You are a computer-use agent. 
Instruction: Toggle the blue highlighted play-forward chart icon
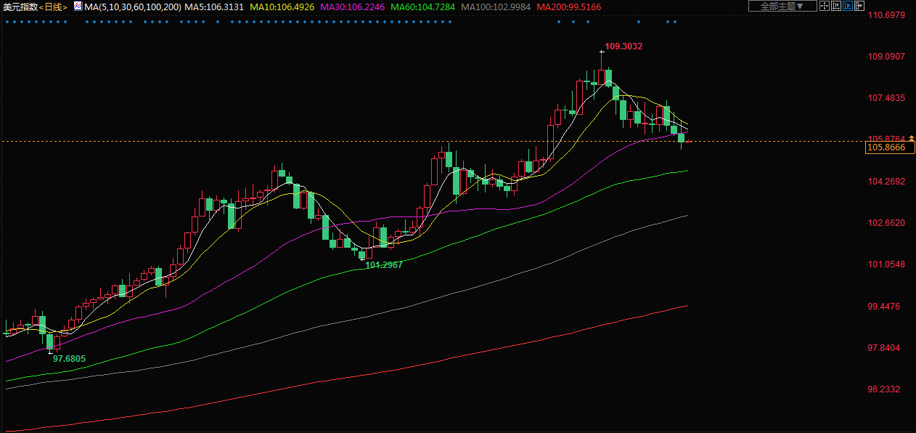click(x=847, y=6)
